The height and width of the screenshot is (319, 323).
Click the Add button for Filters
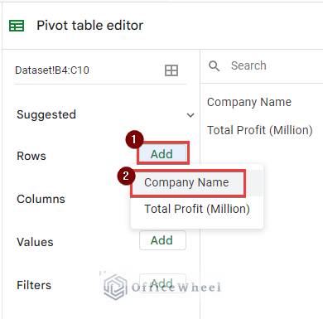(162, 283)
